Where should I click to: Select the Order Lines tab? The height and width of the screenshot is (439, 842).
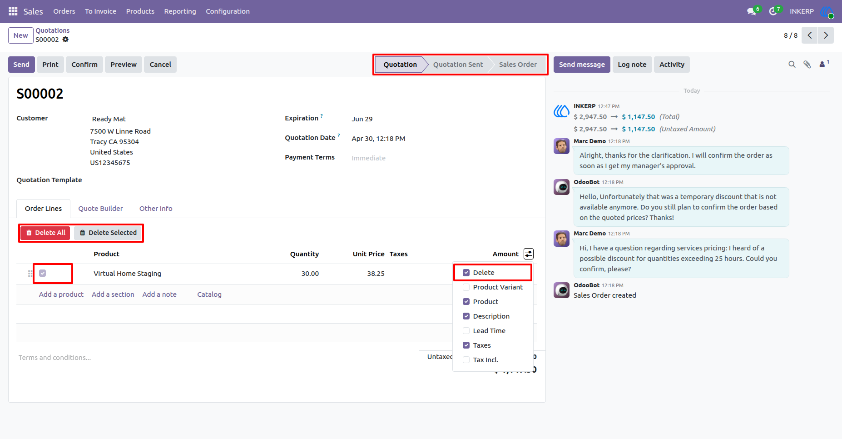[x=43, y=209]
